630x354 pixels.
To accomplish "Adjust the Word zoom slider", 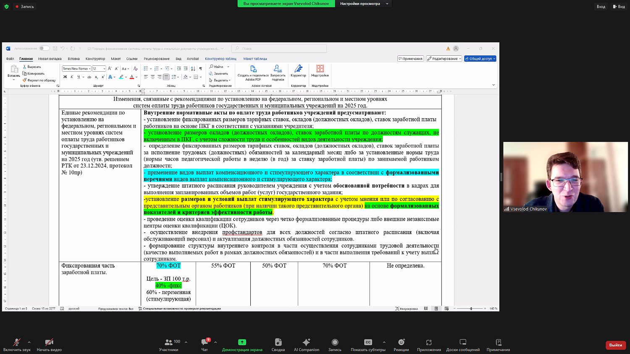I will [471, 309].
